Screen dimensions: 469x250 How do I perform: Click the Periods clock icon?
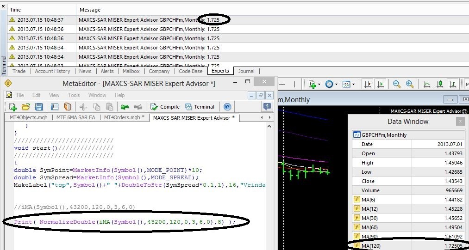329,84
